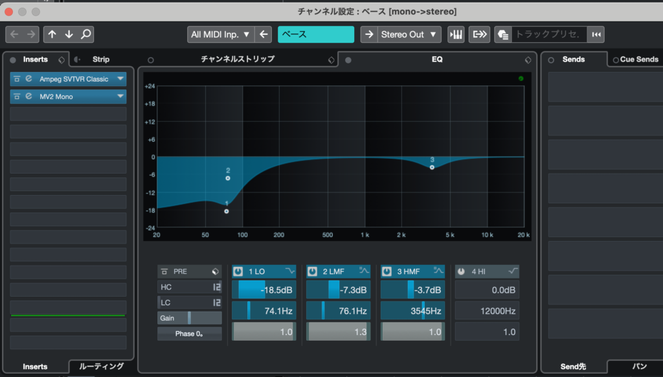663x377 pixels.
Task: Click the 12000Hz frequency field
Action: (486, 312)
